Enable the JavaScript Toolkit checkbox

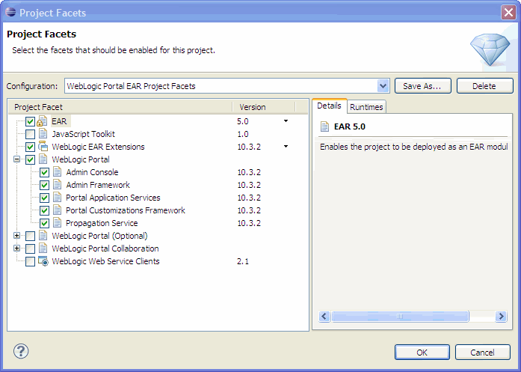point(30,134)
